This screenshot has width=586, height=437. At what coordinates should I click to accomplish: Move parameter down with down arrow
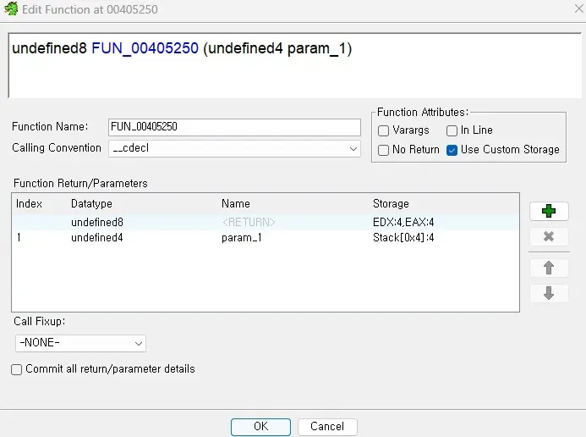point(549,293)
